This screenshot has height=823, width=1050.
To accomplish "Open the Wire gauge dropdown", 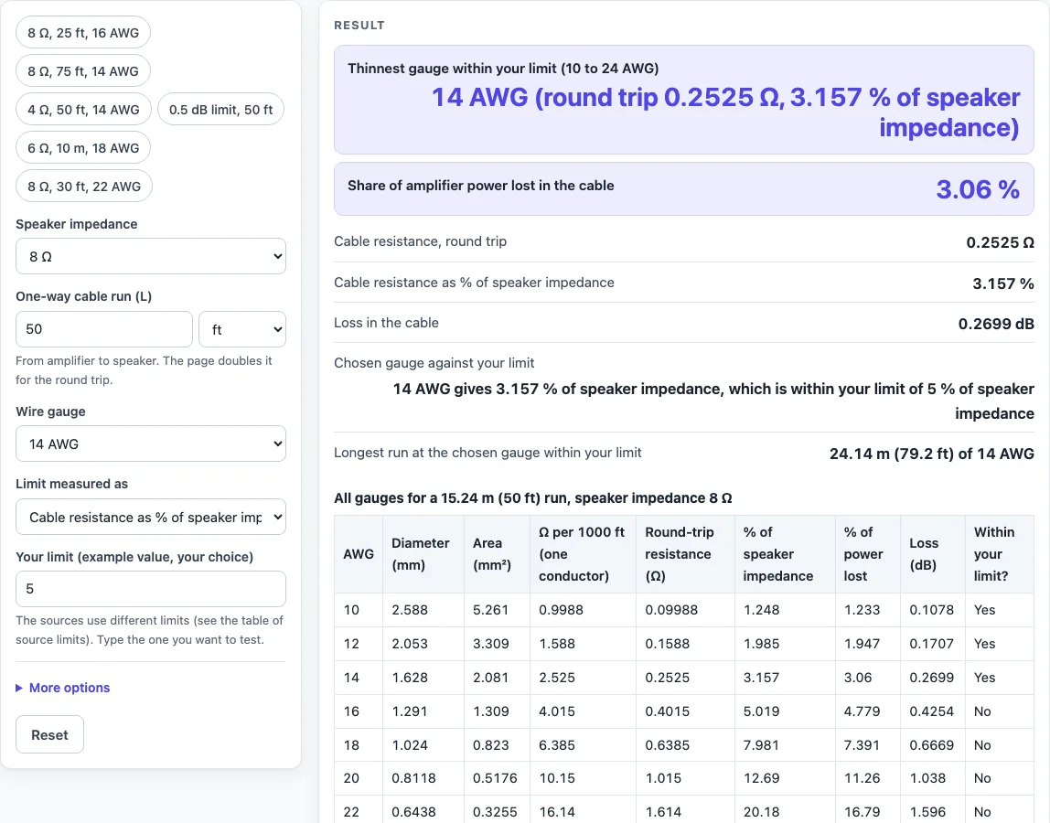I will [151, 444].
